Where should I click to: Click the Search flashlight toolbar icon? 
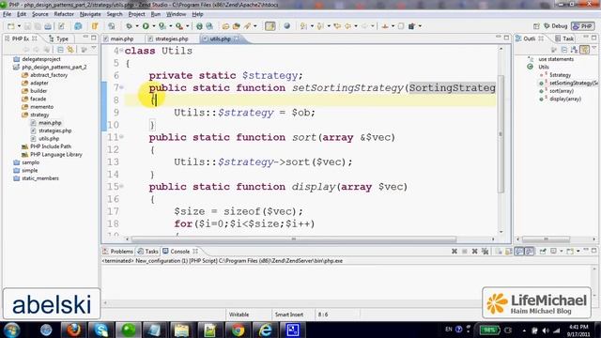tap(247, 26)
